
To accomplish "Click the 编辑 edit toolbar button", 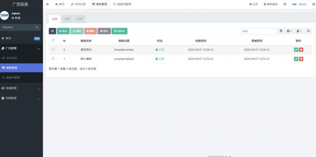I will click(x=77, y=31).
